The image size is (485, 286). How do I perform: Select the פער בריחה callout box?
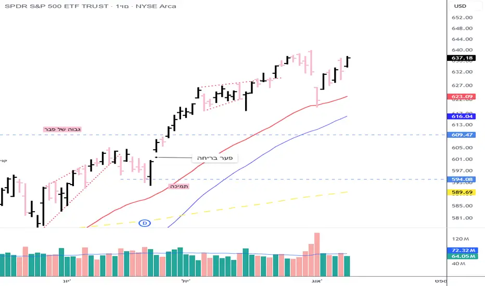[214, 158]
